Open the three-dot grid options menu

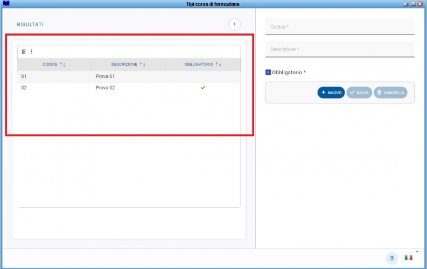(x=31, y=52)
